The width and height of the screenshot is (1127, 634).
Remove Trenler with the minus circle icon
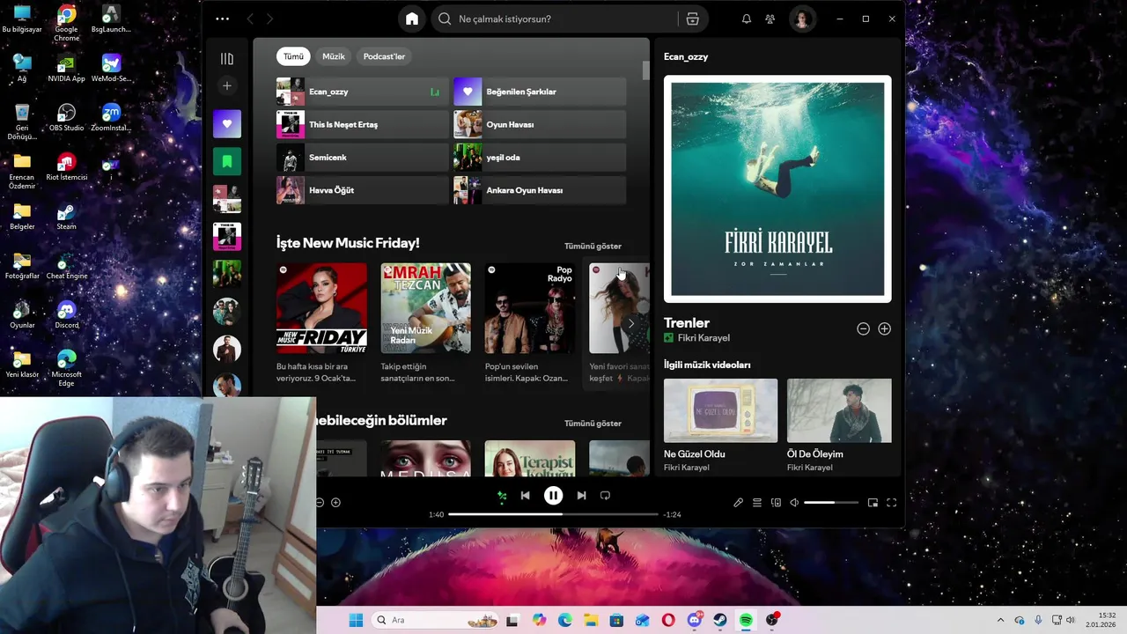click(863, 328)
